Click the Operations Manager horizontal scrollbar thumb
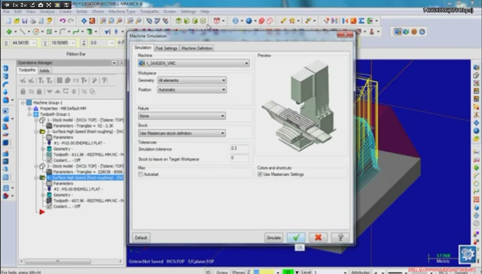The image size is (482, 274). (57, 261)
